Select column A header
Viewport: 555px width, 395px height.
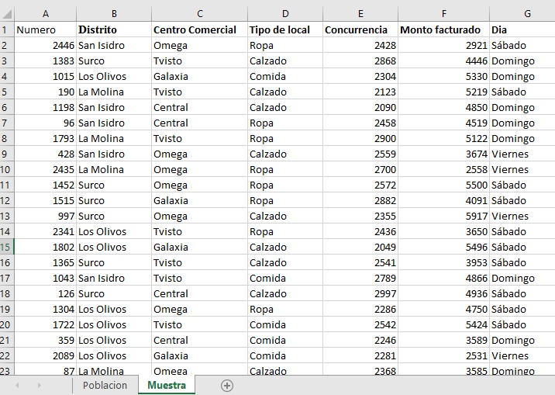pos(45,14)
